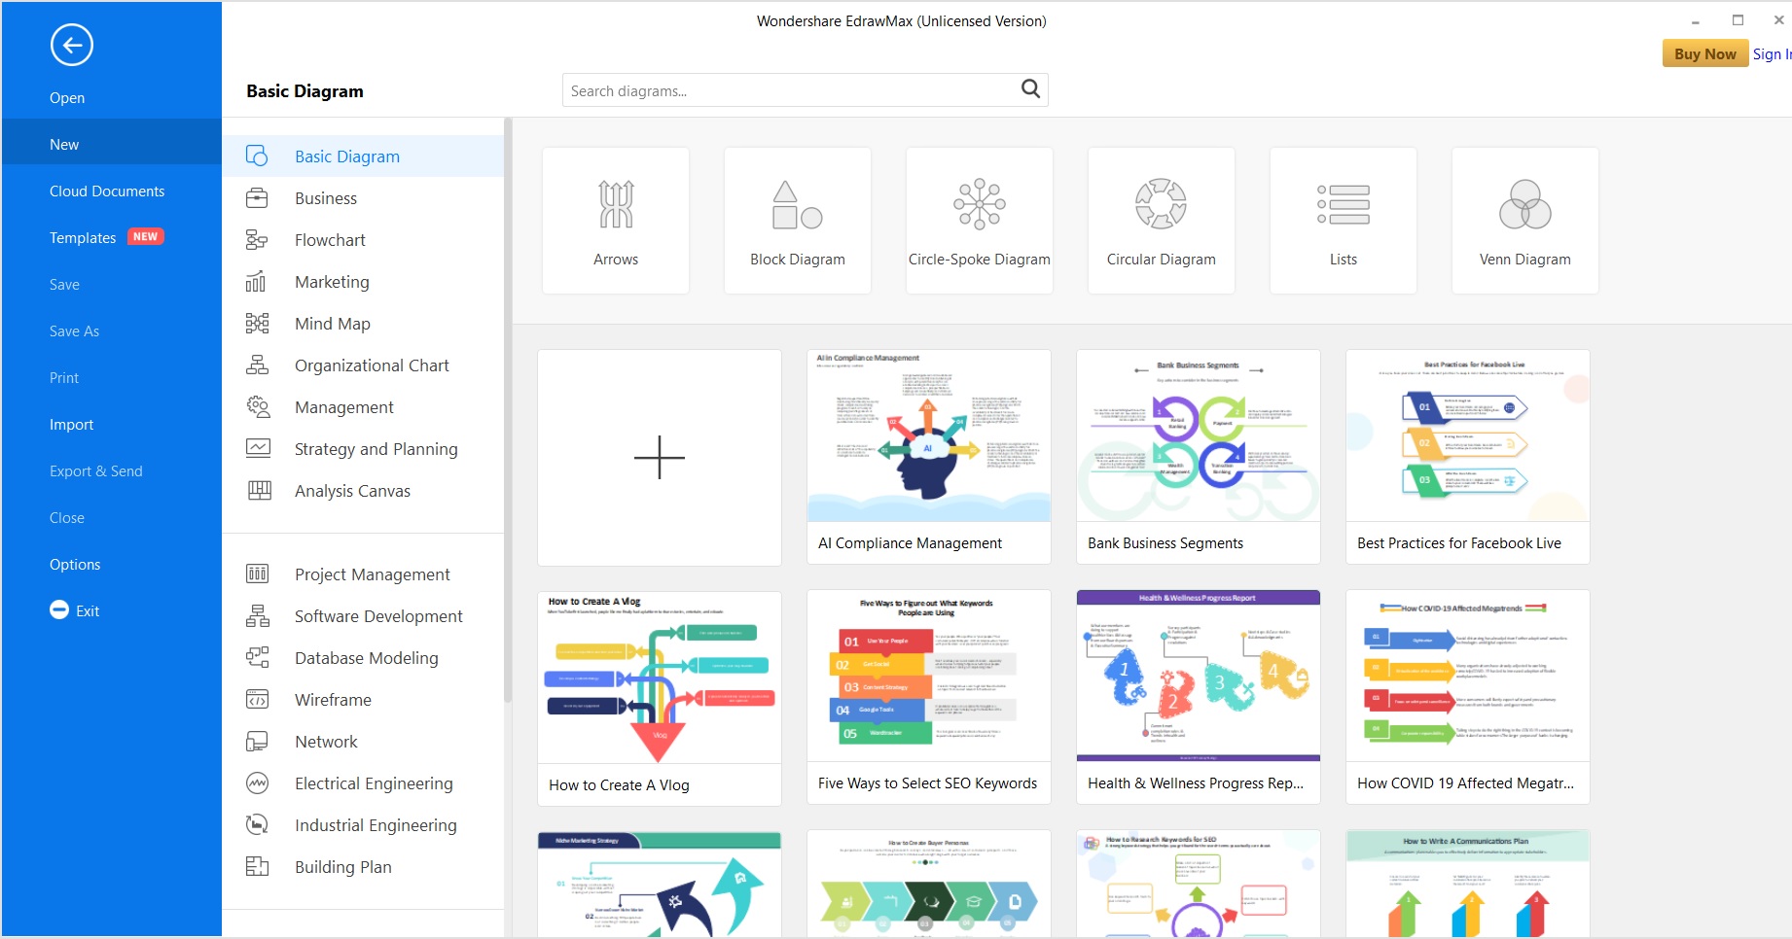Screen dimensions: 1792x939
Task: Open the Database Modeling category
Action: pyautogui.click(x=366, y=657)
